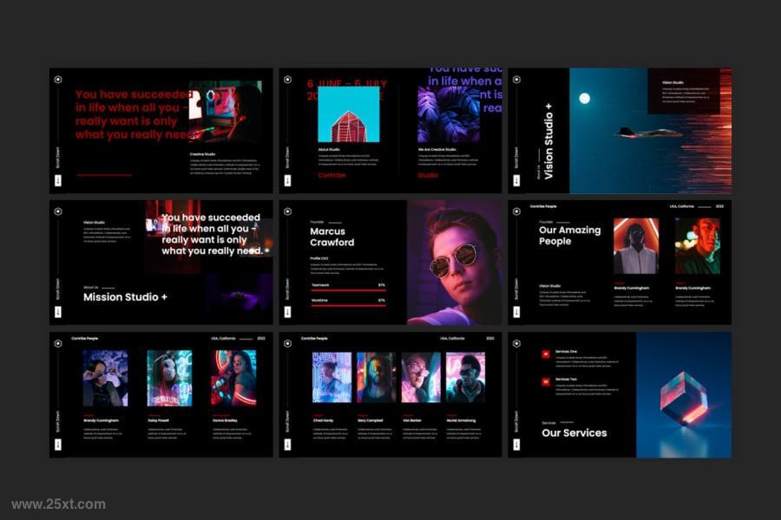Click circle logo on 6 June slide
This screenshot has width=781, height=520.
(287, 80)
